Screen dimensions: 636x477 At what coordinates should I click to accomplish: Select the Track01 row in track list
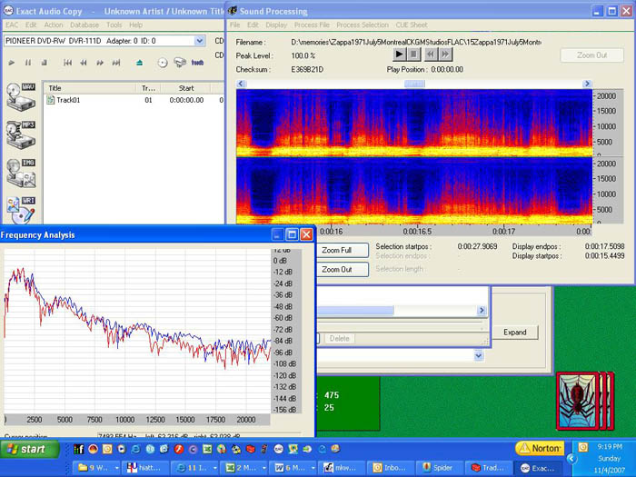click(x=133, y=100)
